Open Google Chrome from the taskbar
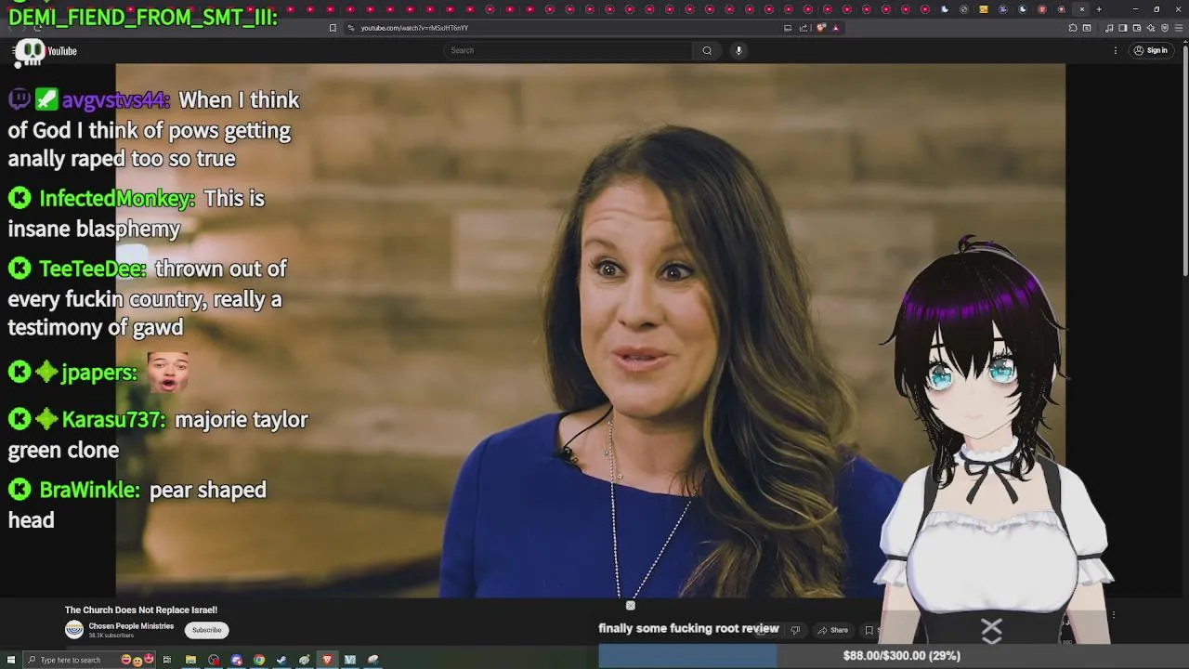 tap(259, 660)
